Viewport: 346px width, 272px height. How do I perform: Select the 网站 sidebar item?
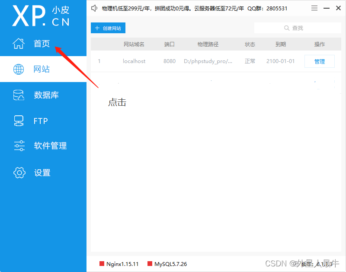pyautogui.click(x=43, y=69)
